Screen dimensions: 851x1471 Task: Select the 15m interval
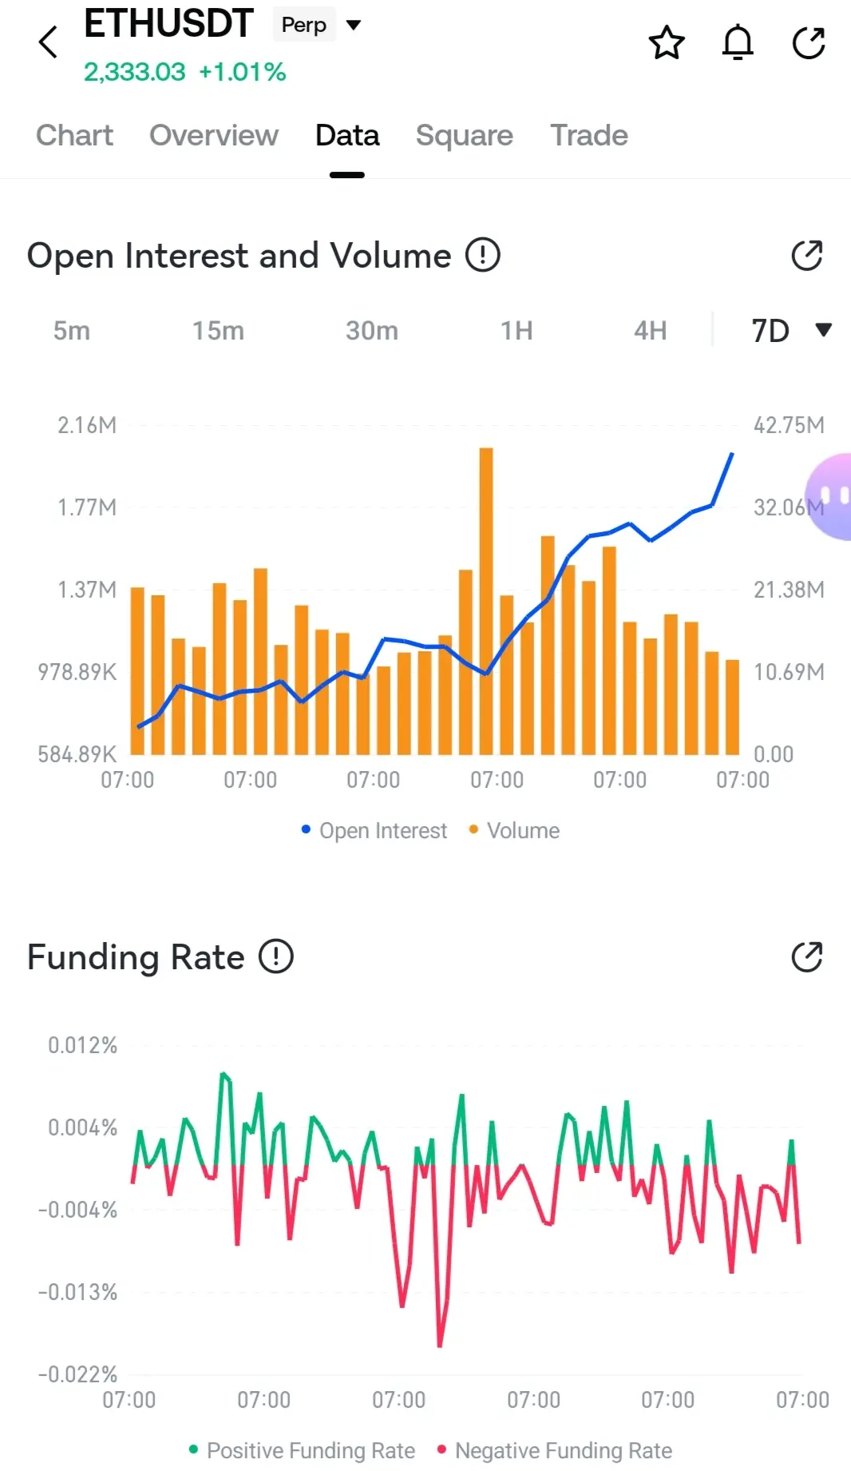tap(218, 330)
